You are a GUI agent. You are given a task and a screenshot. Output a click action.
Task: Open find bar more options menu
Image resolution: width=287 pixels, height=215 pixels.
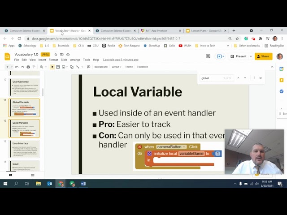pos(254,78)
